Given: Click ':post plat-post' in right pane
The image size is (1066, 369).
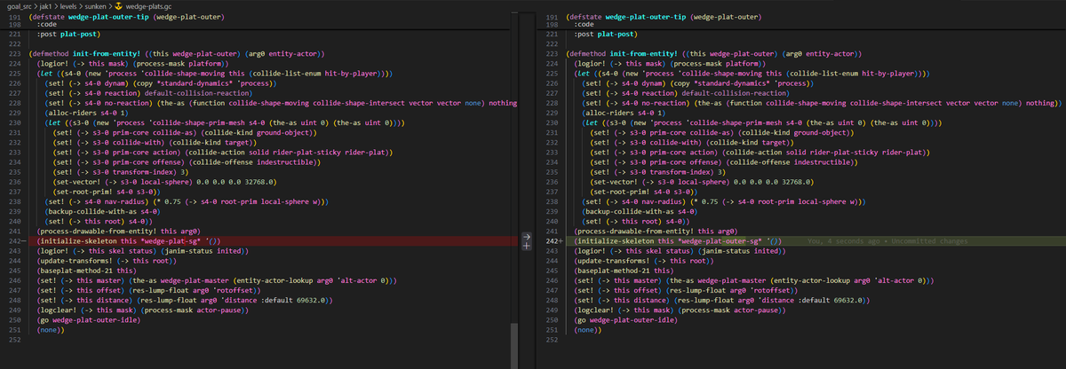Looking at the screenshot, I should click(607, 35).
